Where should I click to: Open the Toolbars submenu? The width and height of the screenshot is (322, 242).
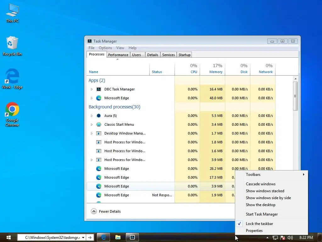tap(271, 175)
